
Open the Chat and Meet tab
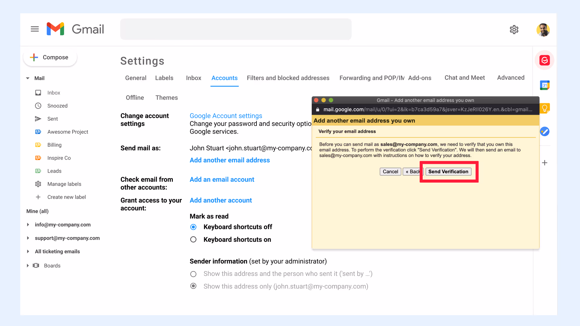point(465,78)
